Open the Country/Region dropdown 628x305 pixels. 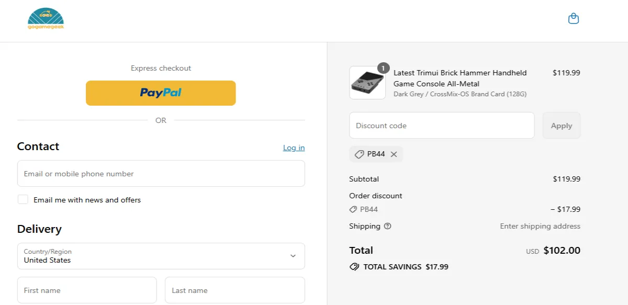point(161,256)
